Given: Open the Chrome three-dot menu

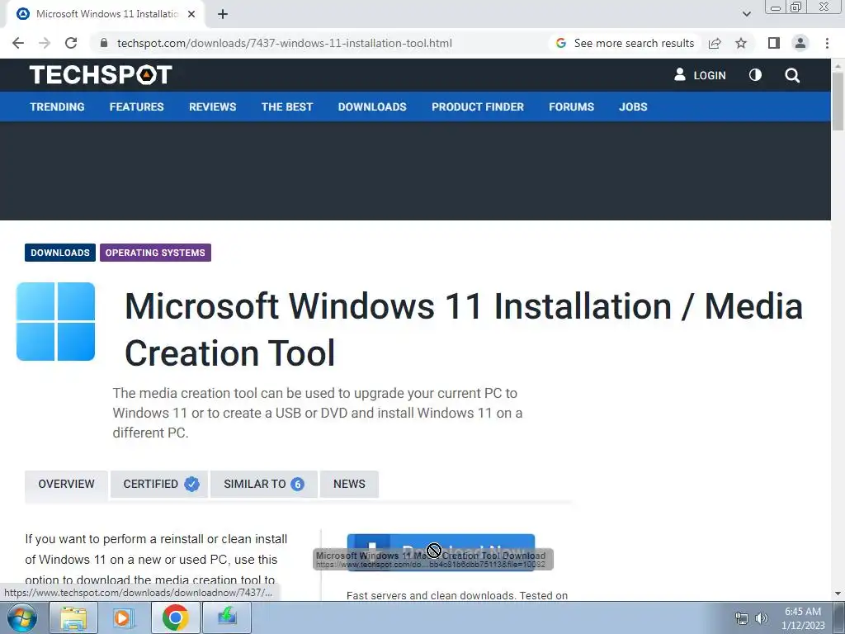Looking at the screenshot, I should [x=827, y=43].
